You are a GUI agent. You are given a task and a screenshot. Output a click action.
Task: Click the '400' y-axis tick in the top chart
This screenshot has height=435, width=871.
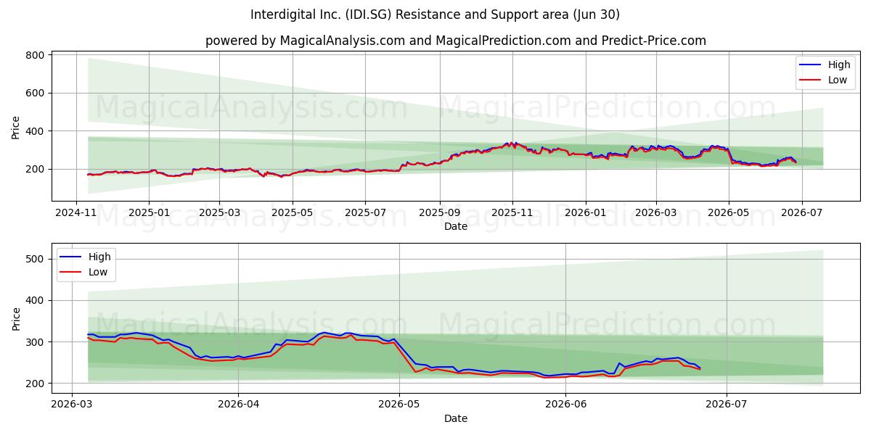point(36,131)
